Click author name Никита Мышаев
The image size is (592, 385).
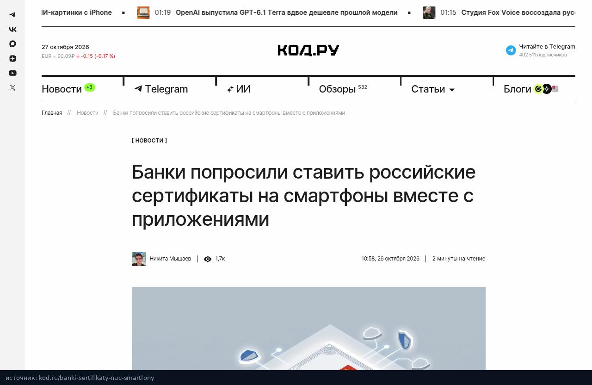coord(170,259)
